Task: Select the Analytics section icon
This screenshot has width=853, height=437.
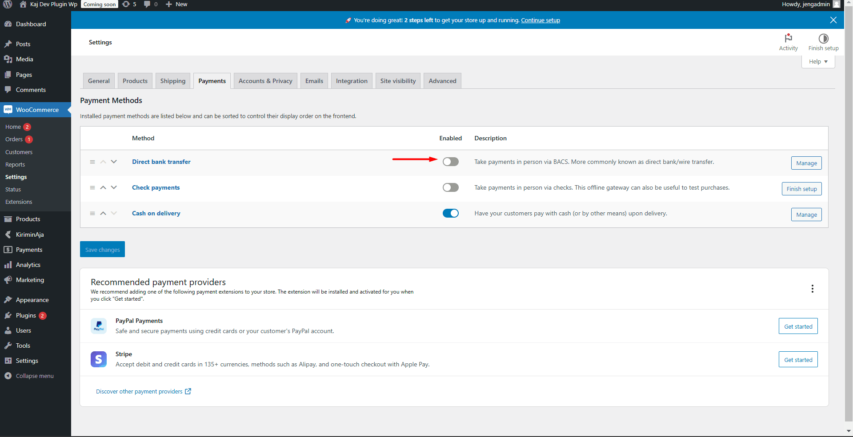Action: pos(8,265)
